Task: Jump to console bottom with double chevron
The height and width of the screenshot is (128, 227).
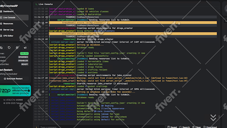Action: click(x=213, y=118)
